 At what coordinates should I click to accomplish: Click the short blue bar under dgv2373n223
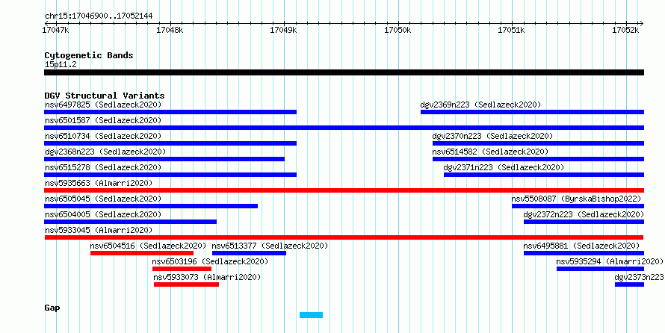tap(629, 284)
